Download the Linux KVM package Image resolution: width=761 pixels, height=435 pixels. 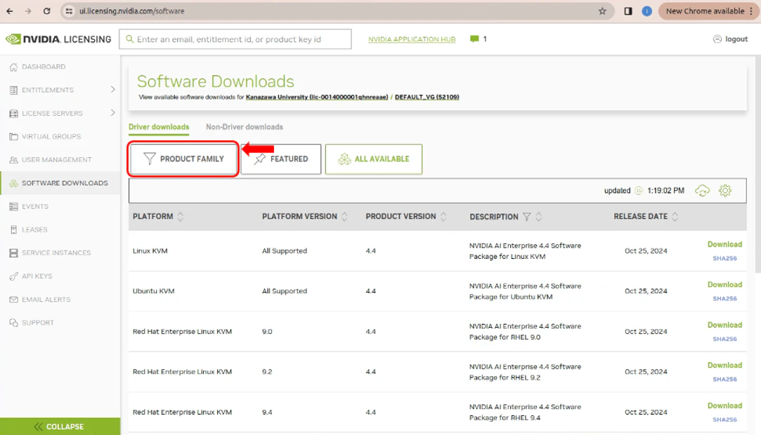(x=724, y=244)
